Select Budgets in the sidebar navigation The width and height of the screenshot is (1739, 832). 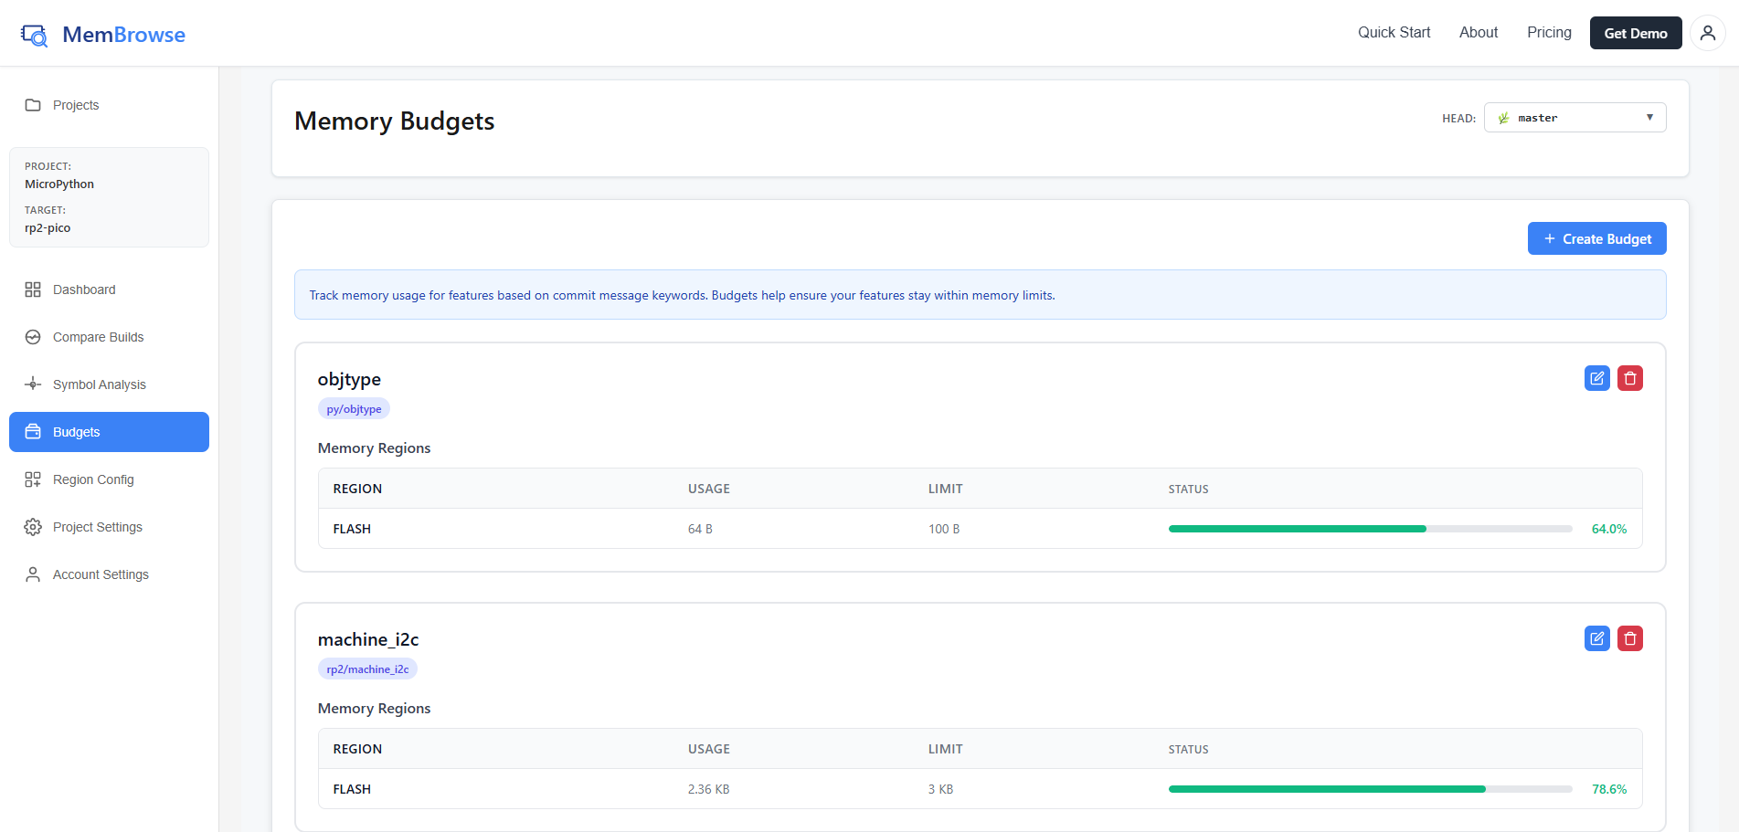[x=76, y=432]
